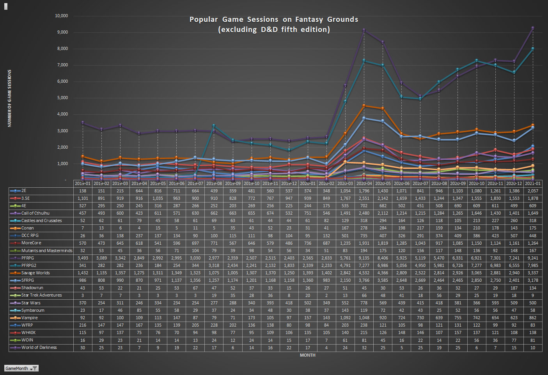Image resolution: width=548 pixels, height=375 pixels.
Task: Click the 2E value '2,057' for 2021-01
Action: pyautogui.click(x=533, y=191)
